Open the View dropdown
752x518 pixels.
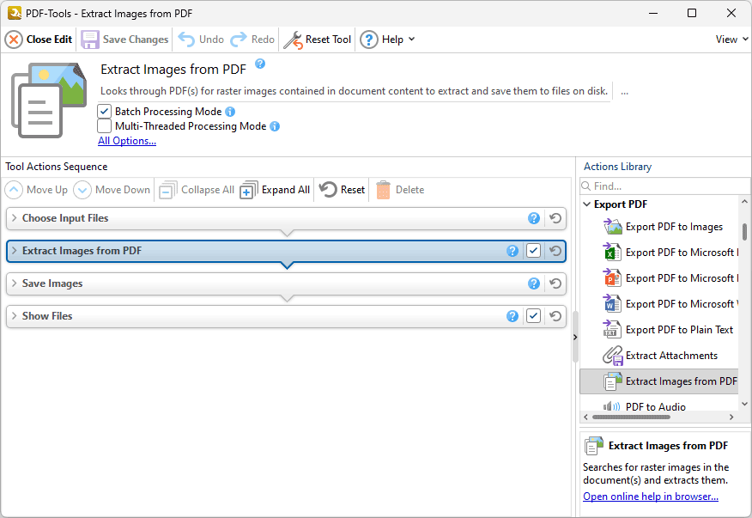pyautogui.click(x=731, y=40)
